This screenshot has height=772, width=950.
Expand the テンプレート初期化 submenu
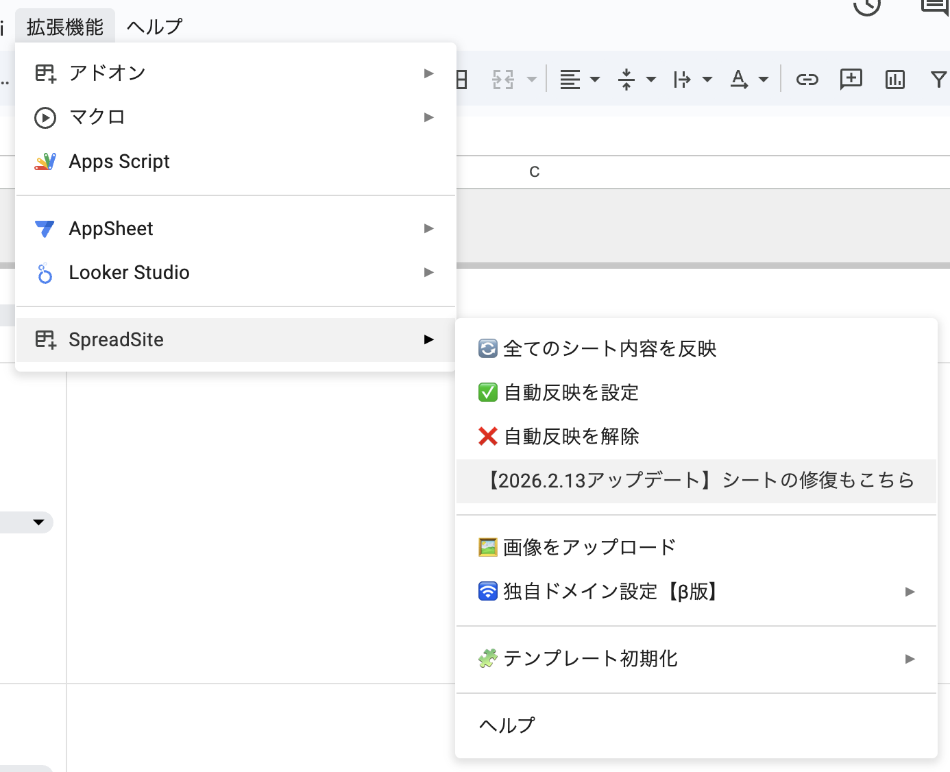pos(910,659)
